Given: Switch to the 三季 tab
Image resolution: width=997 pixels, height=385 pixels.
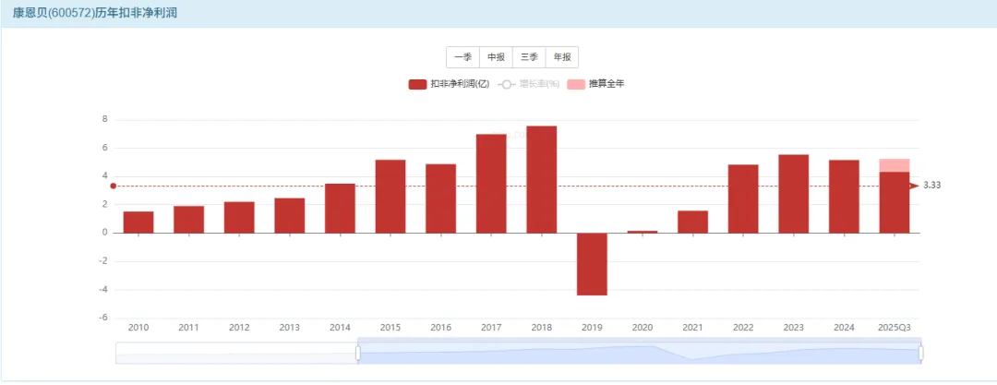Looking at the screenshot, I should tap(529, 57).
